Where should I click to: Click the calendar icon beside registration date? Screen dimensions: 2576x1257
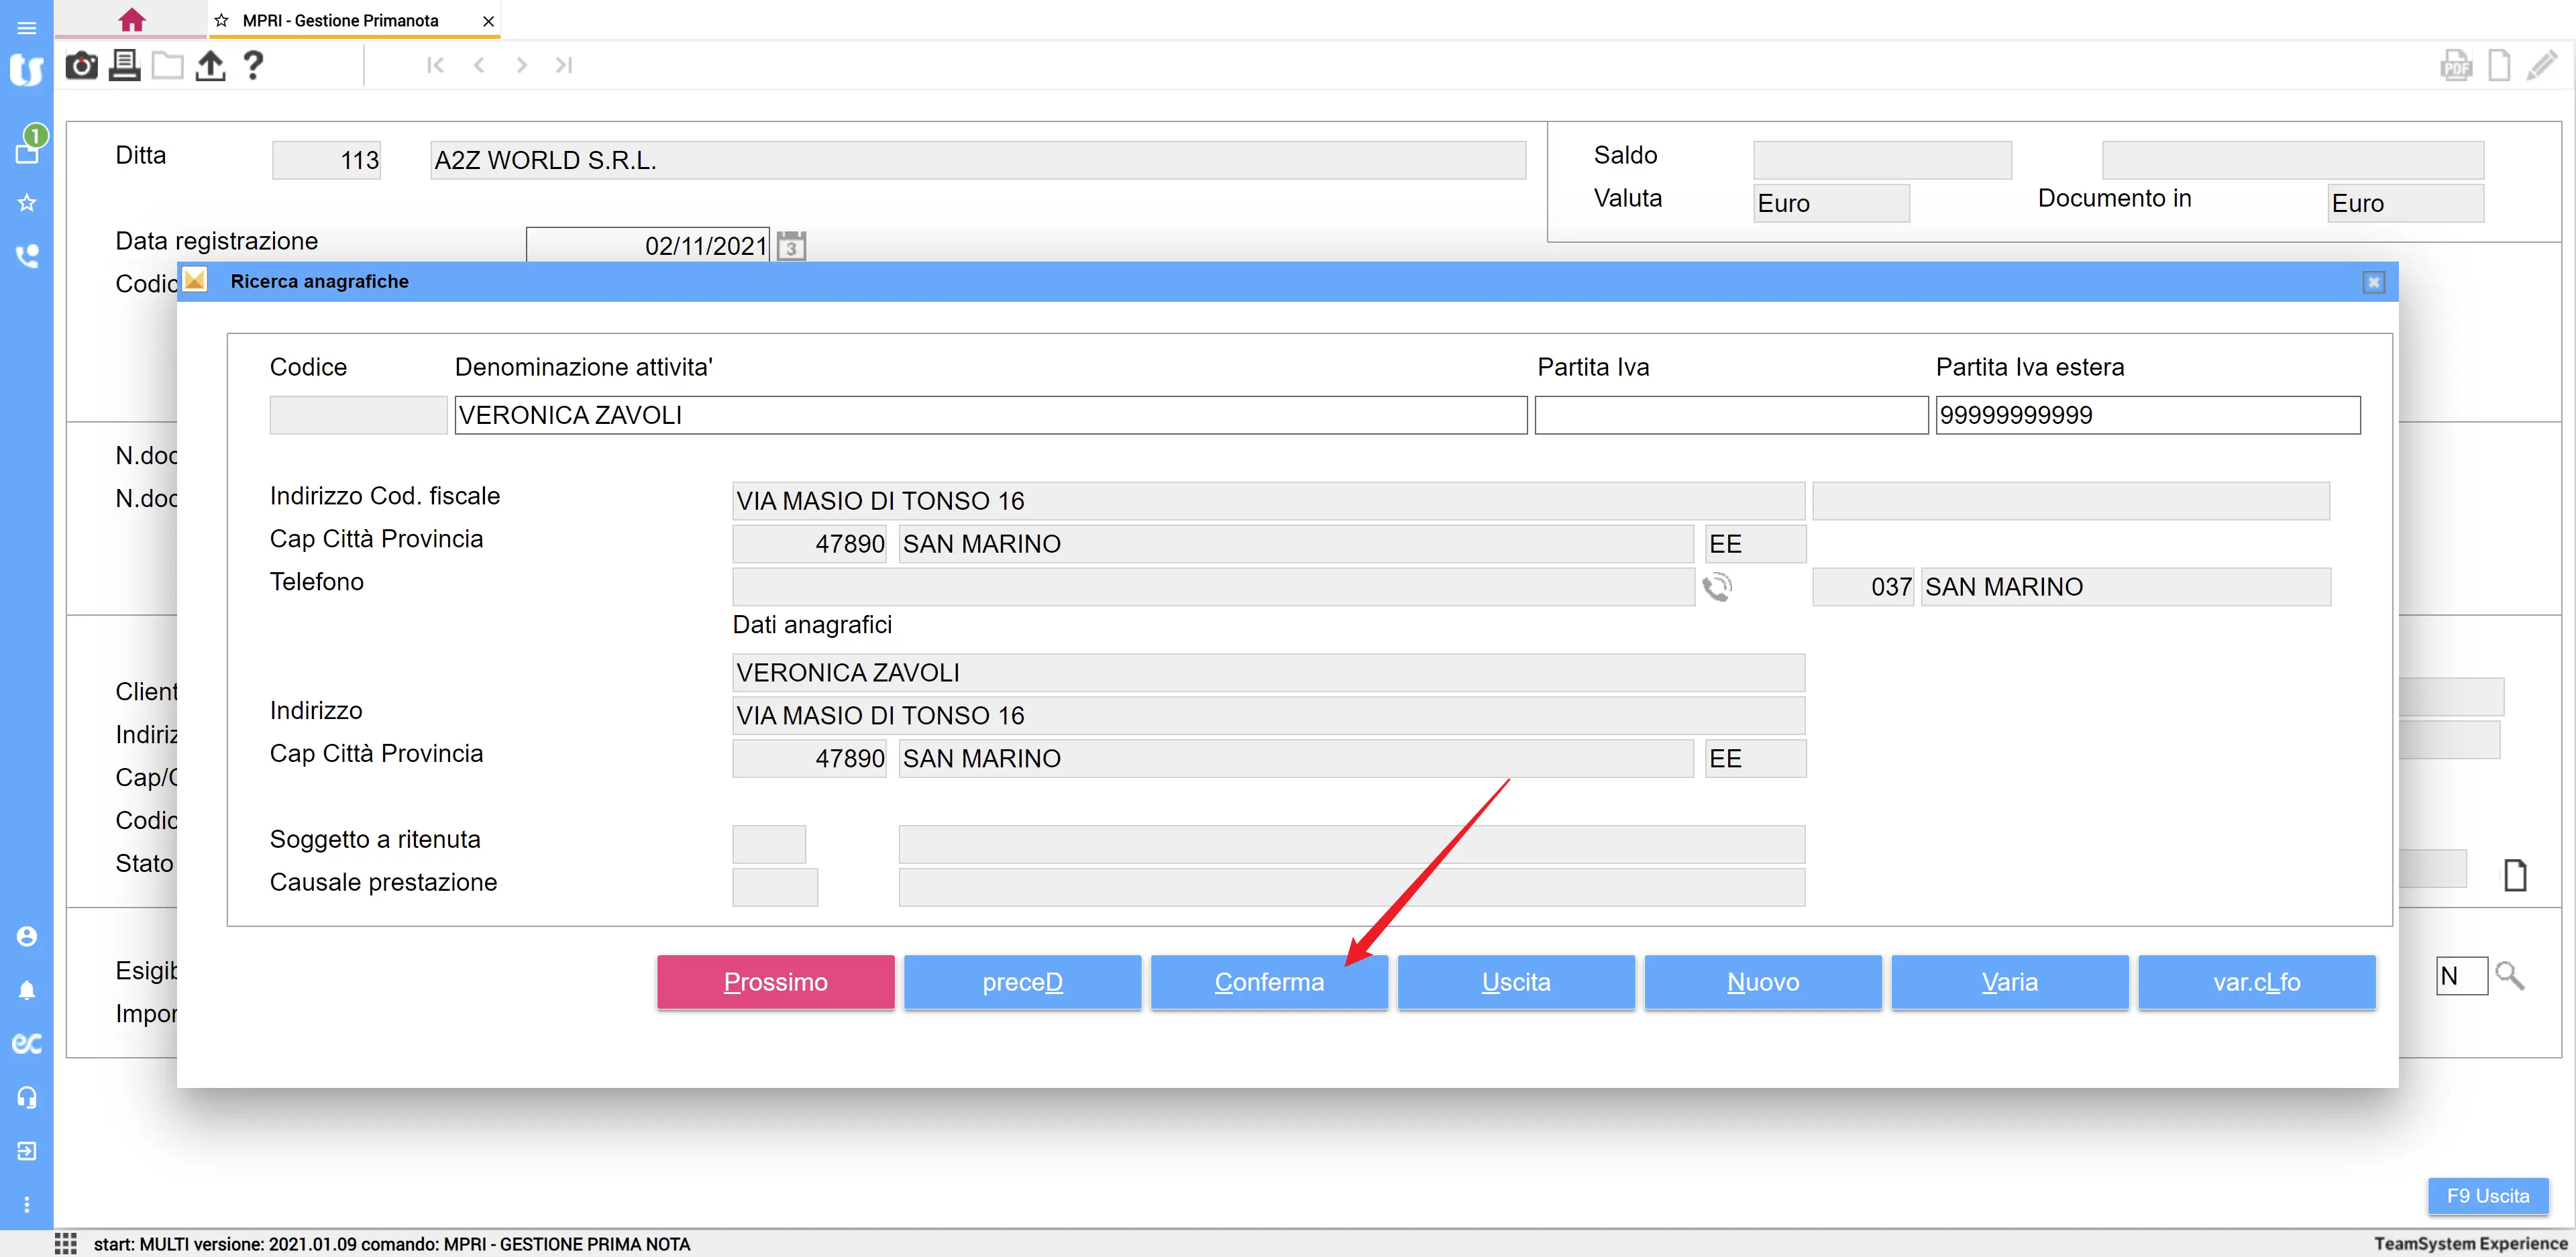791,246
